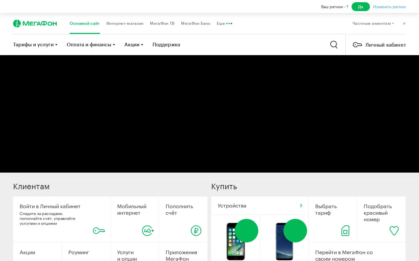
Task: Open the МегаФон ТВ tab
Action: [x=162, y=23]
